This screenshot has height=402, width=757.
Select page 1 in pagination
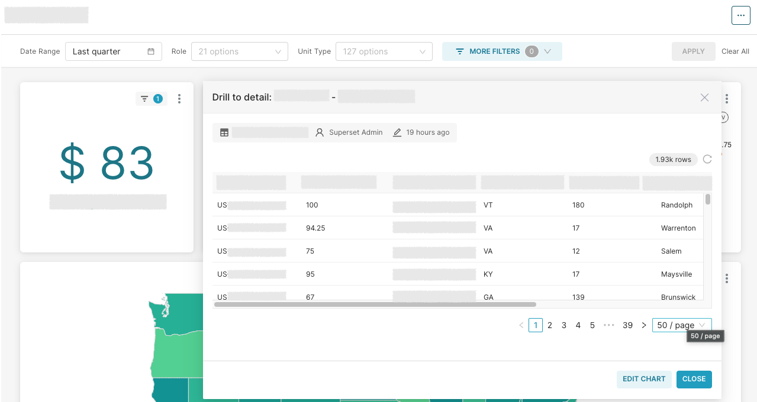(536, 325)
